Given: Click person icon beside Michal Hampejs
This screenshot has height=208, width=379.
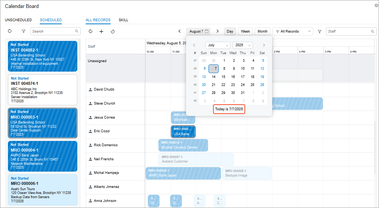Looking at the screenshot, I should (x=91, y=173).
